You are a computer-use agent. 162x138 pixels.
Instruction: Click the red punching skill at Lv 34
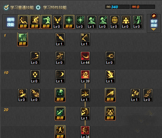tap(85, 132)
